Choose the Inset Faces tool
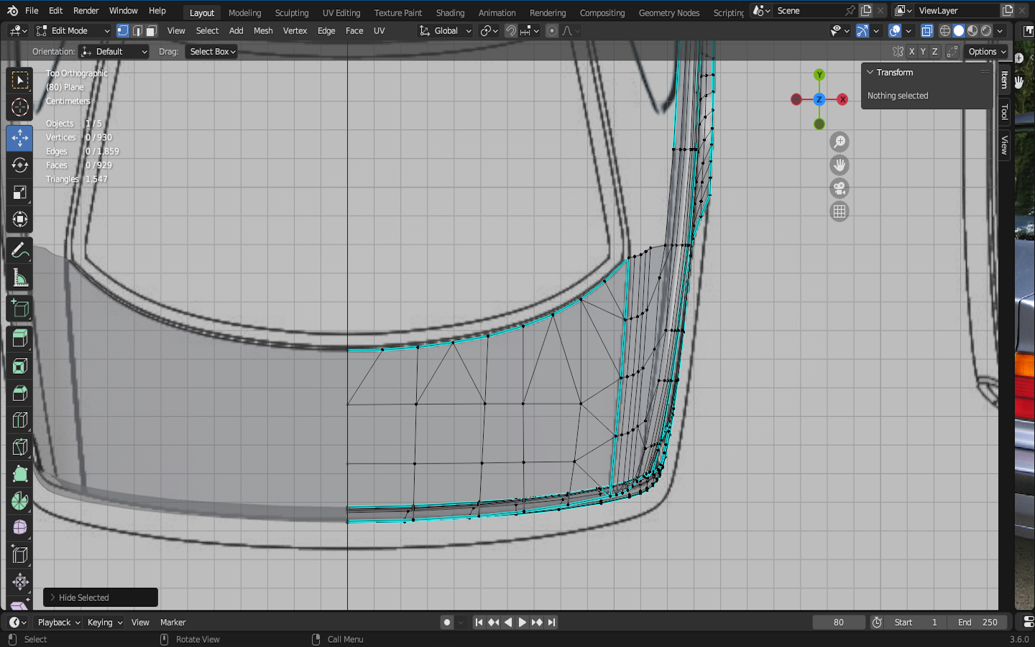 (20, 366)
